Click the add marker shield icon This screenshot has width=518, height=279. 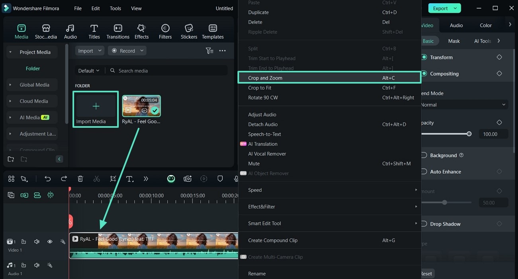coord(220,179)
